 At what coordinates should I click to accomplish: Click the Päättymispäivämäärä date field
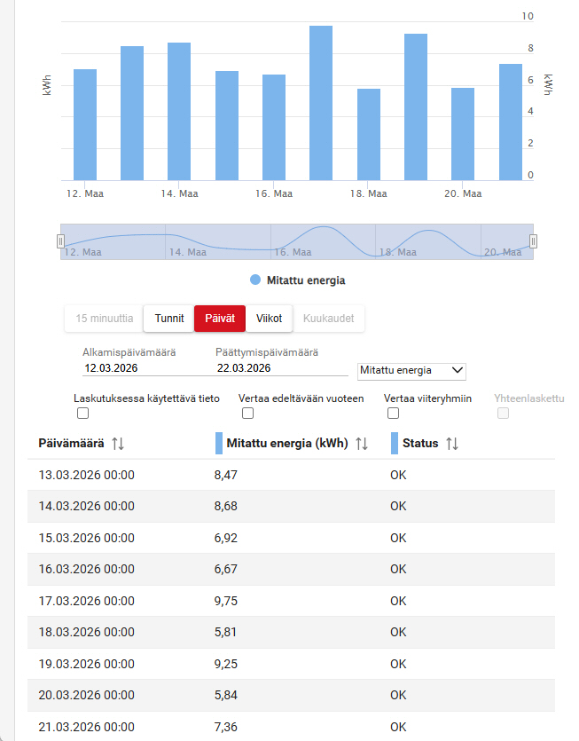[x=279, y=367]
